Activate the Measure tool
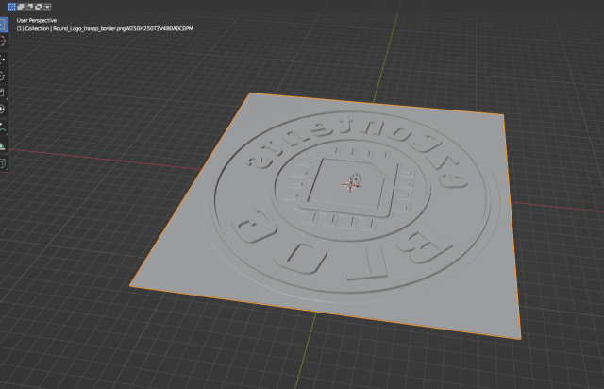604x389 pixels. pyautogui.click(x=3, y=146)
